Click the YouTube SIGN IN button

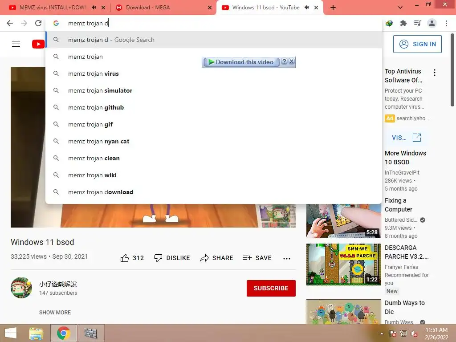tap(417, 44)
